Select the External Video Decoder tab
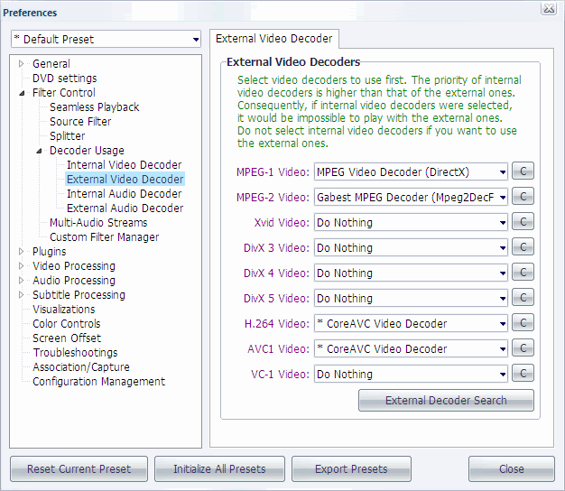565x491 pixels. [x=274, y=39]
